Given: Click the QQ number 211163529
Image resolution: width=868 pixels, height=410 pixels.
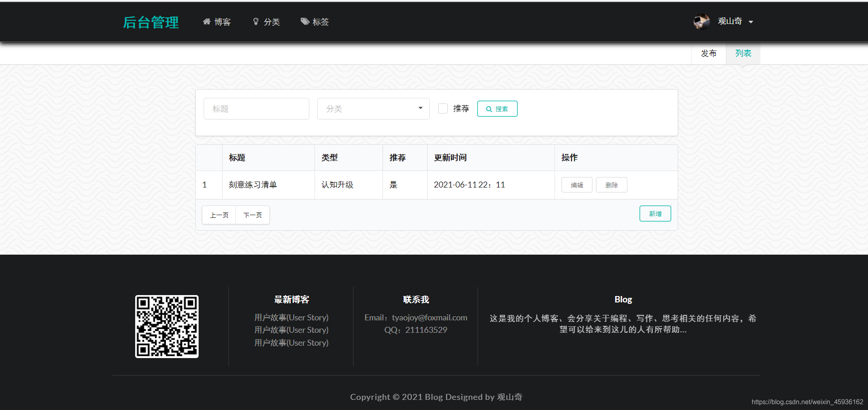Looking at the screenshot, I should 426,330.
